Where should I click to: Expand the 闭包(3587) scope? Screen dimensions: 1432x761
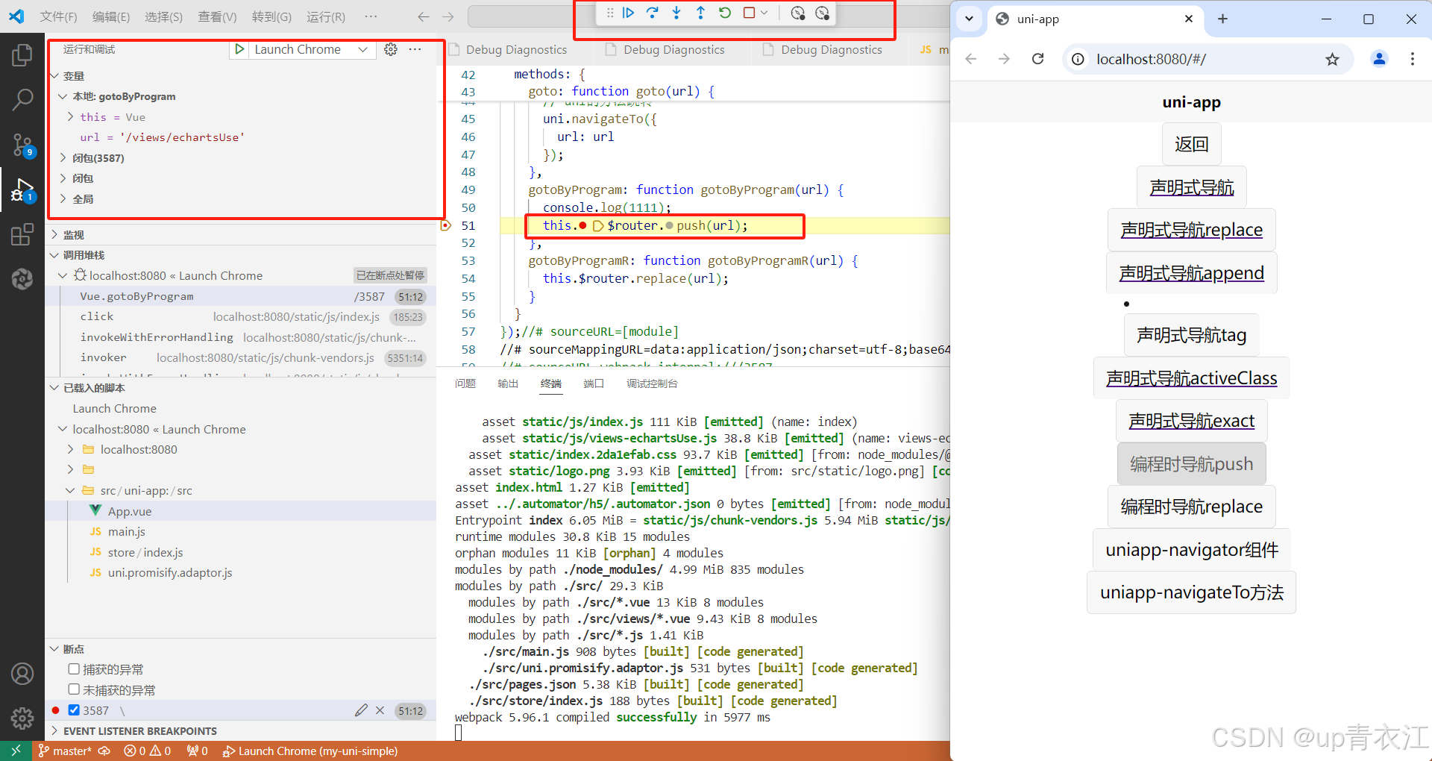click(x=63, y=158)
